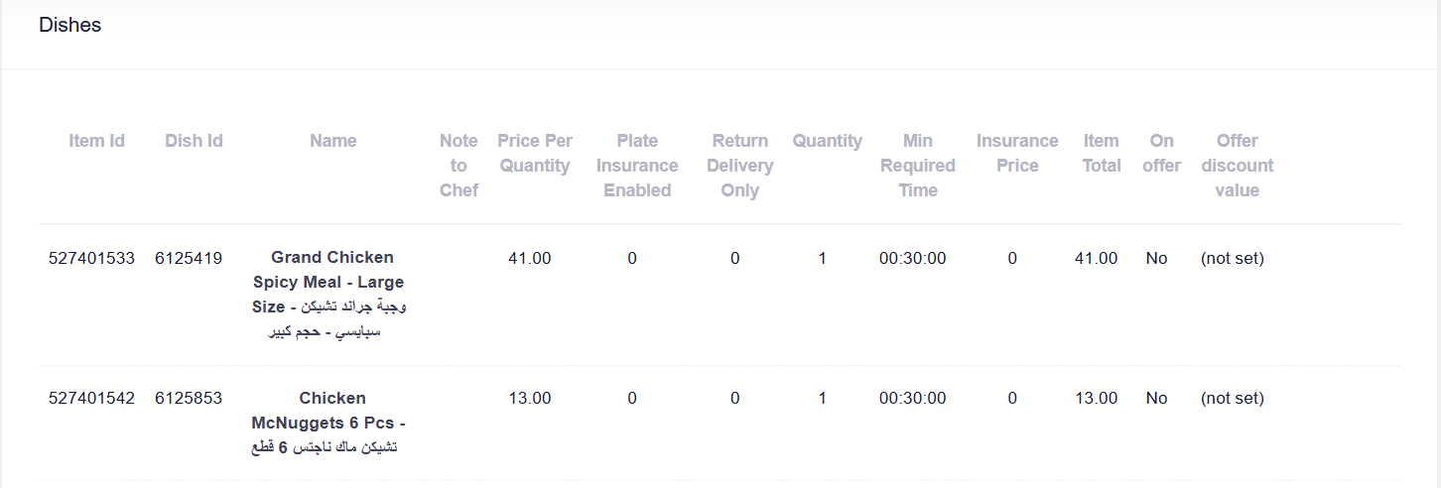This screenshot has width=1441, height=488.
Task: Click the Item Id column header
Action: pos(96,141)
